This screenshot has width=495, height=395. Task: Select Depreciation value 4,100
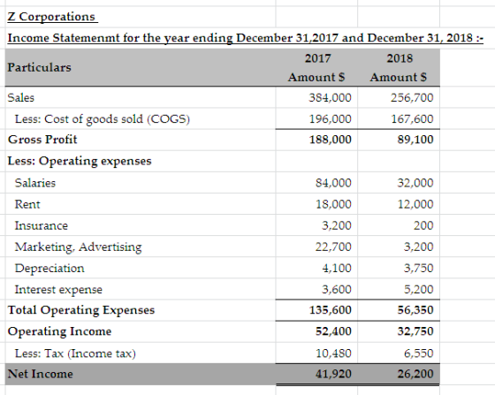point(337,268)
